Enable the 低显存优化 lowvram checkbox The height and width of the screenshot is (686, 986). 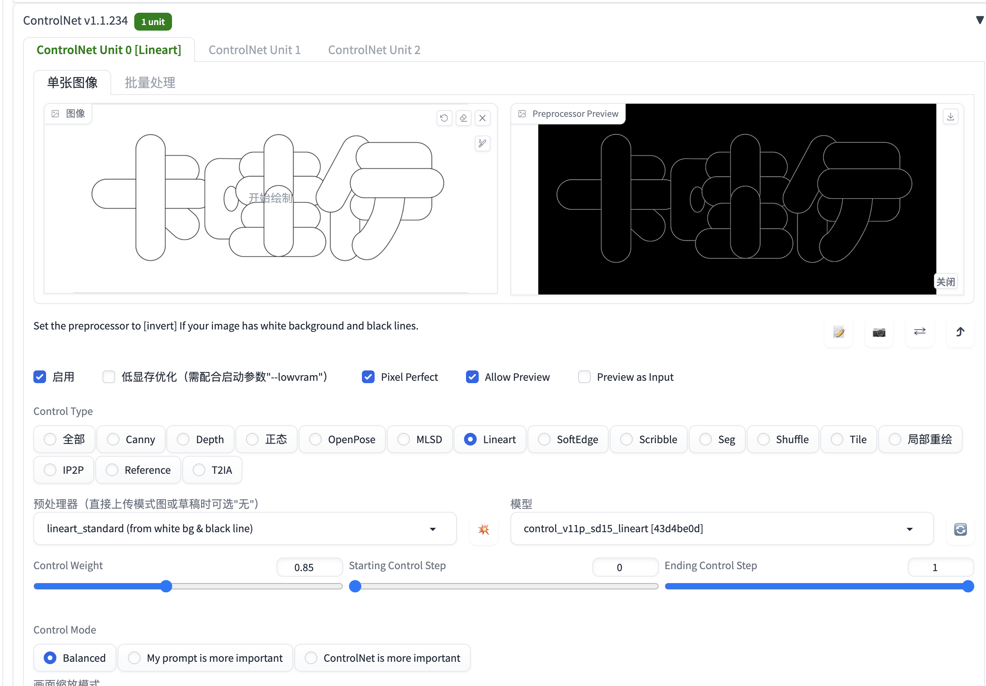click(x=108, y=377)
